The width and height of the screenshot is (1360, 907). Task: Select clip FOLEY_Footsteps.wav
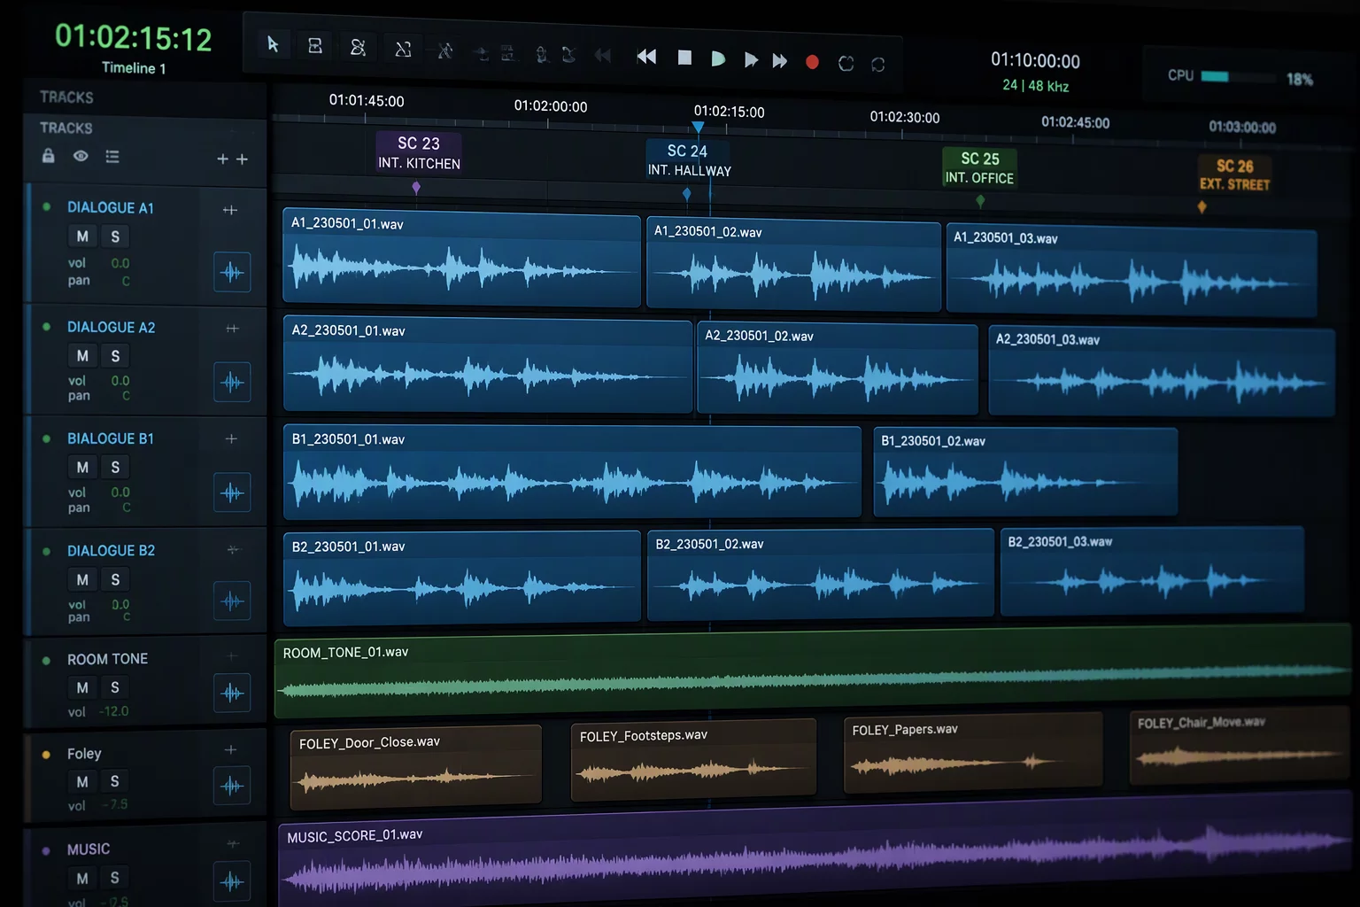(x=693, y=760)
